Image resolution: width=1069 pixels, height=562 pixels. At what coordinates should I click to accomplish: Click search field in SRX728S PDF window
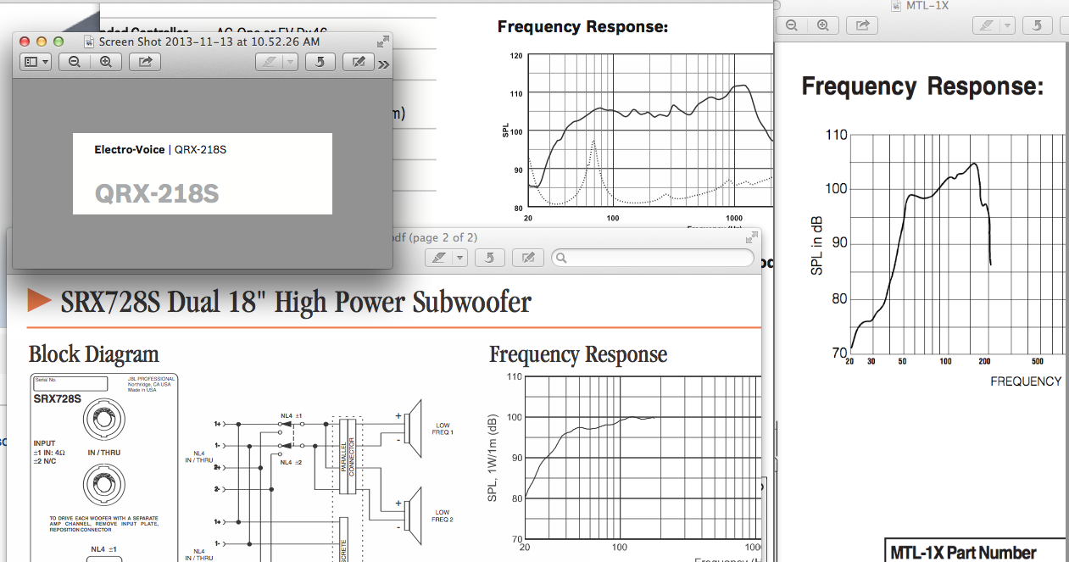[x=653, y=258]
